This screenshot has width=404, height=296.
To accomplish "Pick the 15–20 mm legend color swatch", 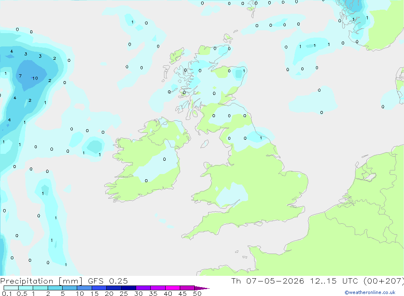I will 99,288.
